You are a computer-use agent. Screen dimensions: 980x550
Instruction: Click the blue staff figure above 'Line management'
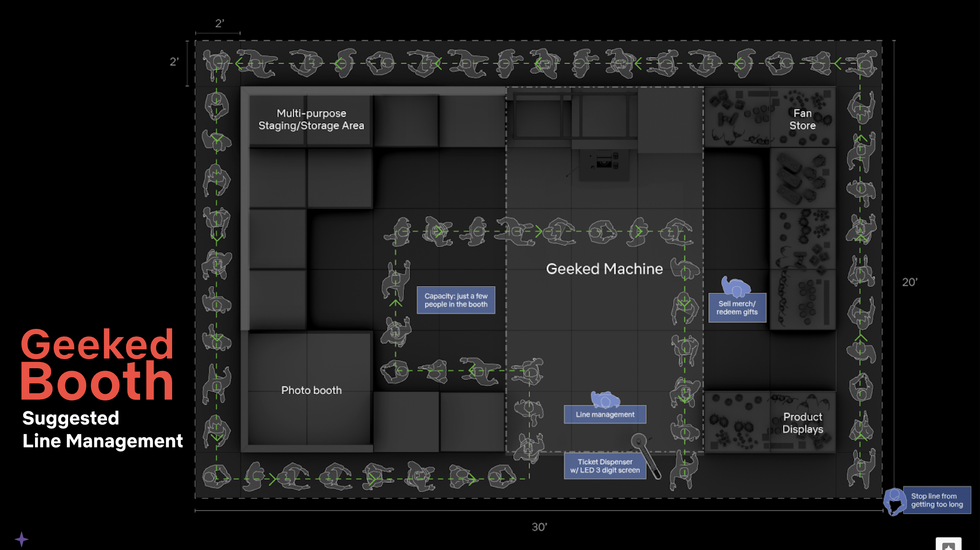605,399
